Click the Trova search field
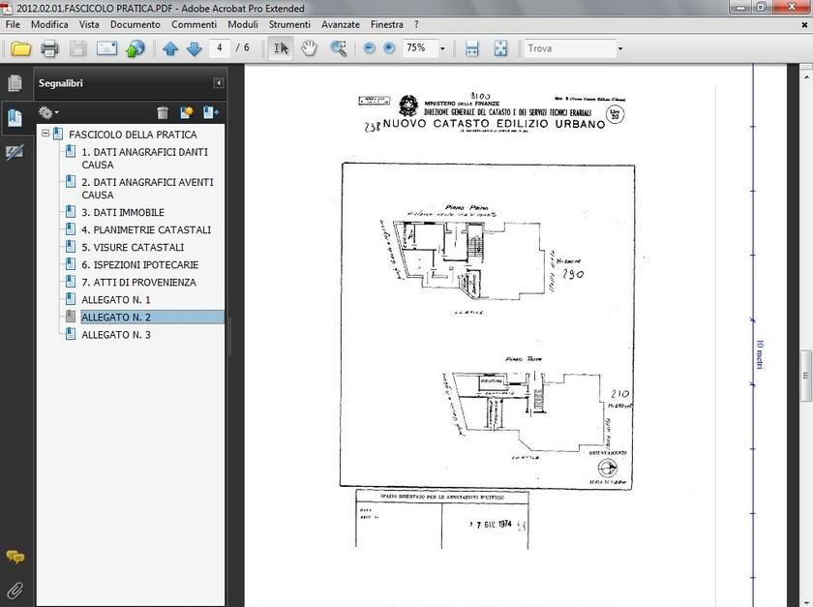Image resolution: width=813 pixels, height=607 pixels. [x=568, y=48]
